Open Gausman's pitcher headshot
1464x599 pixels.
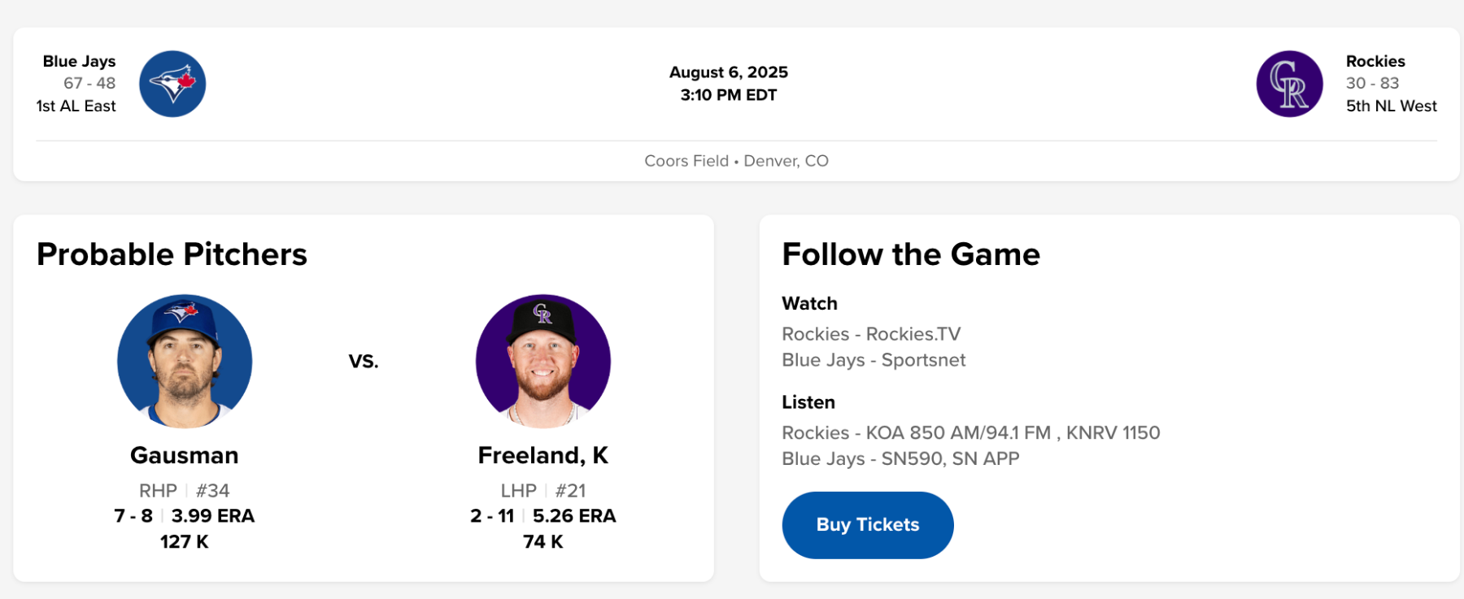point(185,361)
